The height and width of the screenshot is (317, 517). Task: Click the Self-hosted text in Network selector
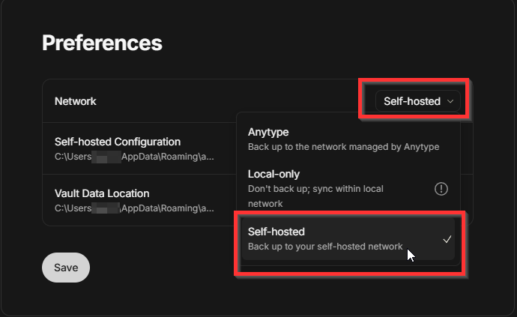tap(411, 100)
